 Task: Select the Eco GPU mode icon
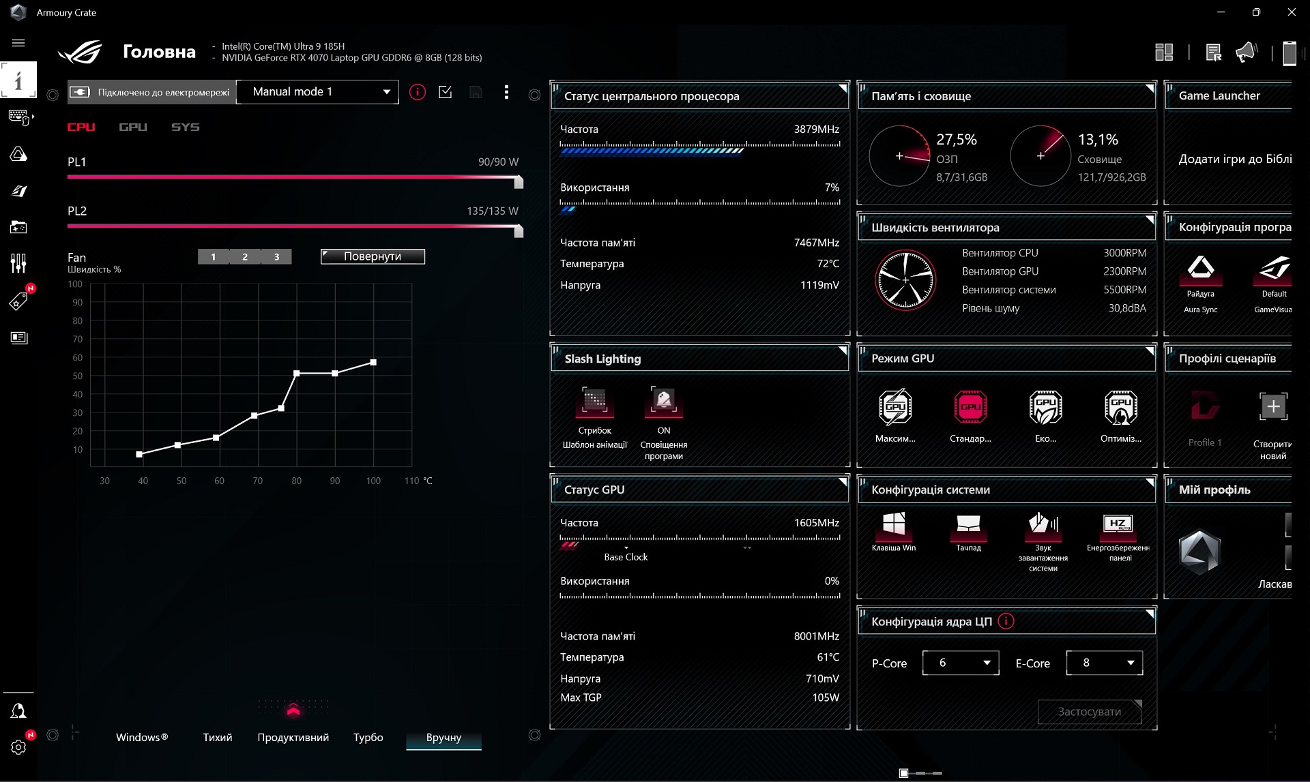coord(1045,407)
